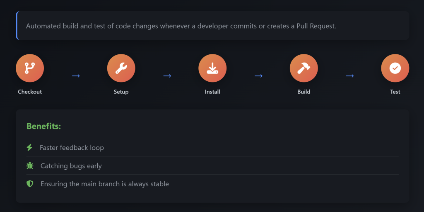Click the Install step label
424x212 pixels.
pyautogui.click(x=212, y=92)
